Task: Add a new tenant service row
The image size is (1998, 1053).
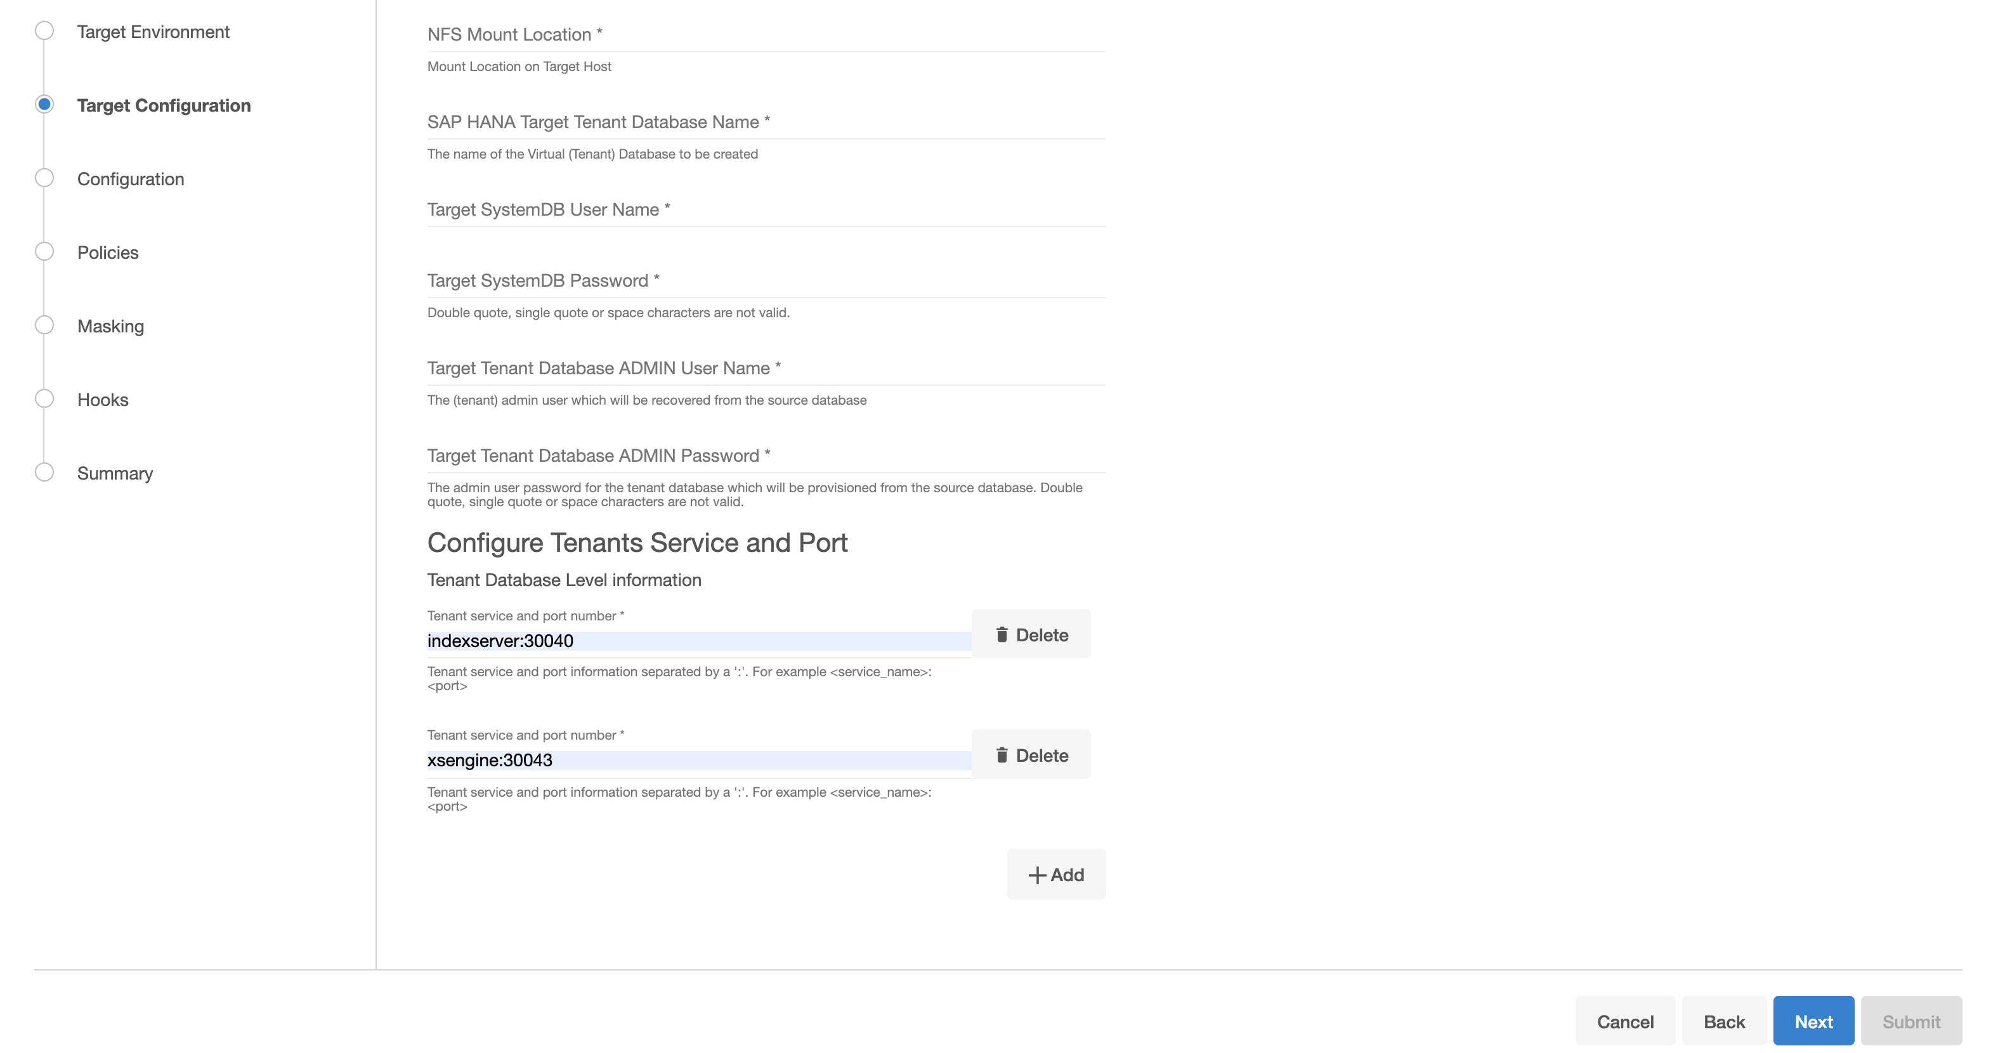Action: click(x=1055, y=874)
